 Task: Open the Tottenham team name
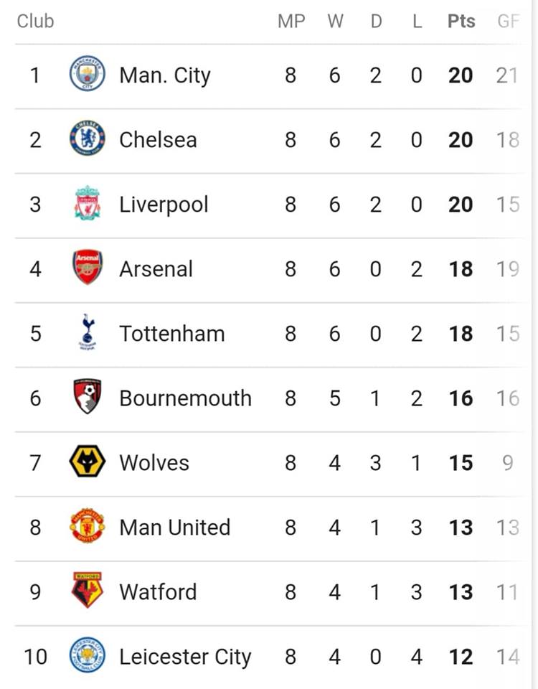click(x=172, y=334)
